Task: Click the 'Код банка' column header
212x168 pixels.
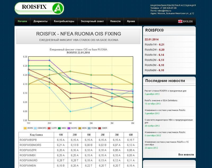Action: tap(36, 135)
